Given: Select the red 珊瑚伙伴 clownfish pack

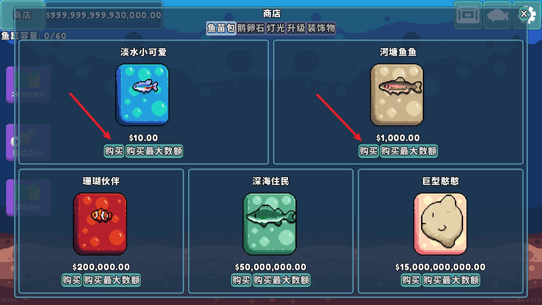Looking at the screenshot, I should (x=100, y=224).
